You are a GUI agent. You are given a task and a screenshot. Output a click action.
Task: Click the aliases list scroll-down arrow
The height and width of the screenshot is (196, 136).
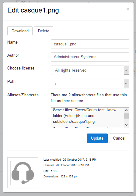[x=126, y=125]
